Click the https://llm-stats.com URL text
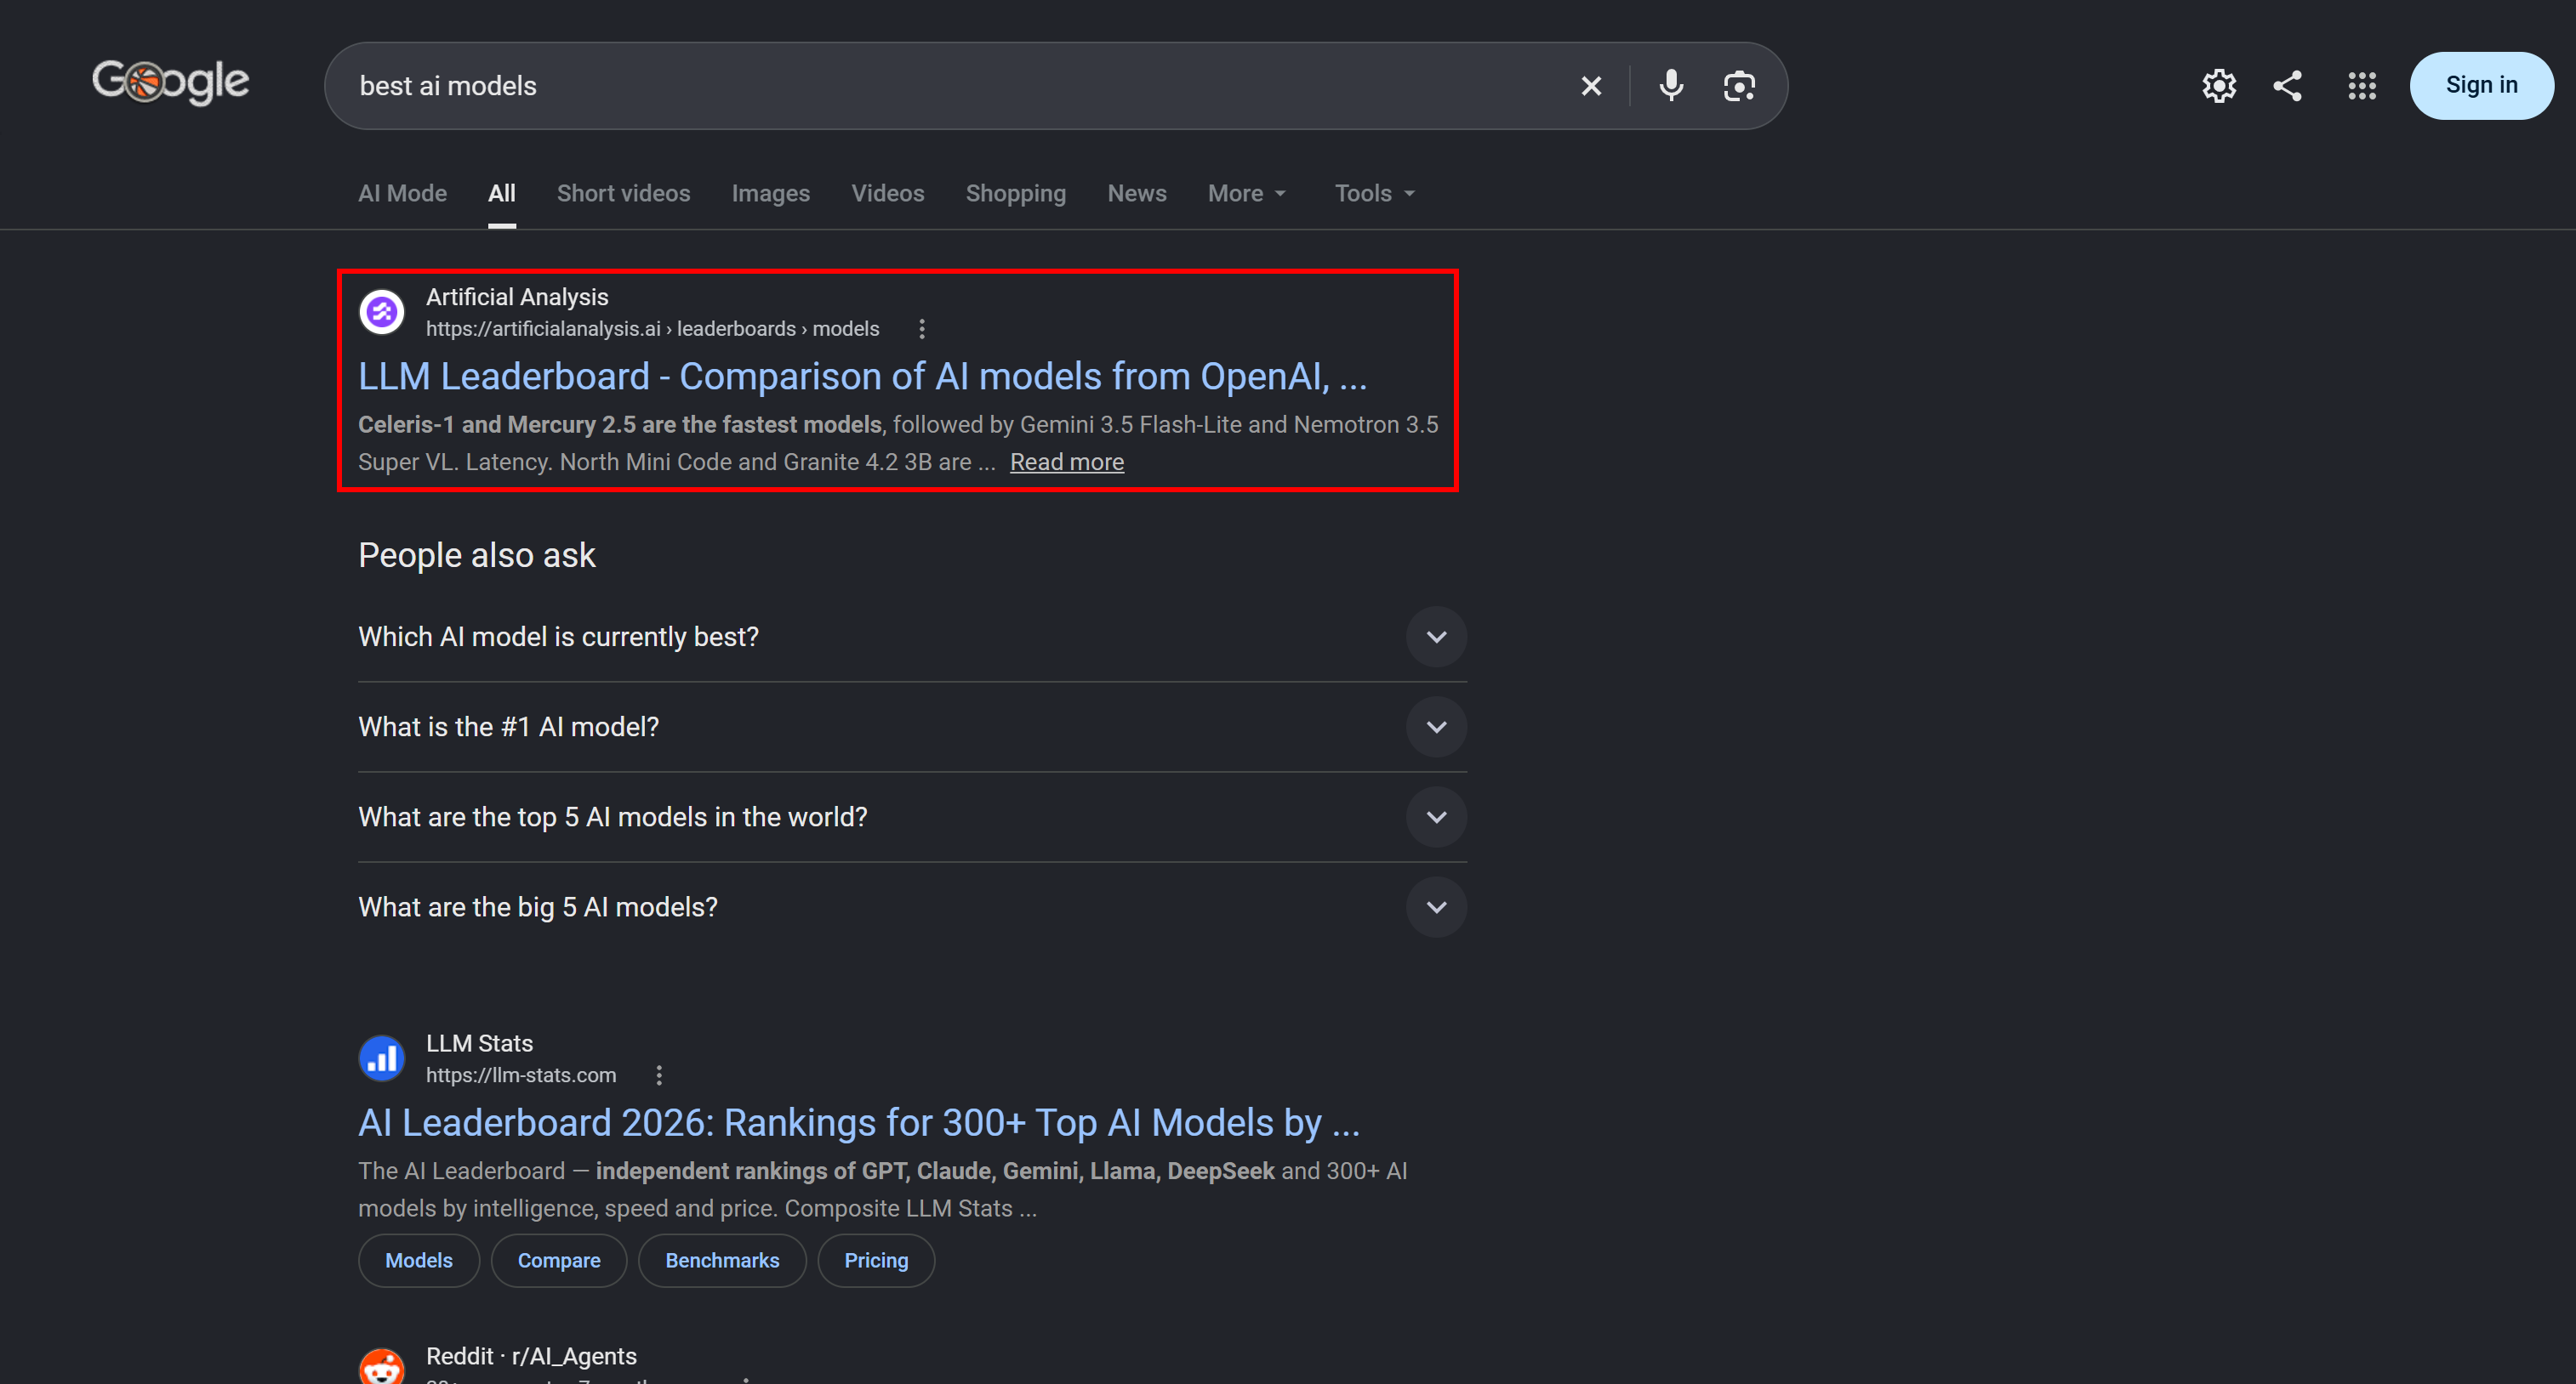 point(520,1075)
